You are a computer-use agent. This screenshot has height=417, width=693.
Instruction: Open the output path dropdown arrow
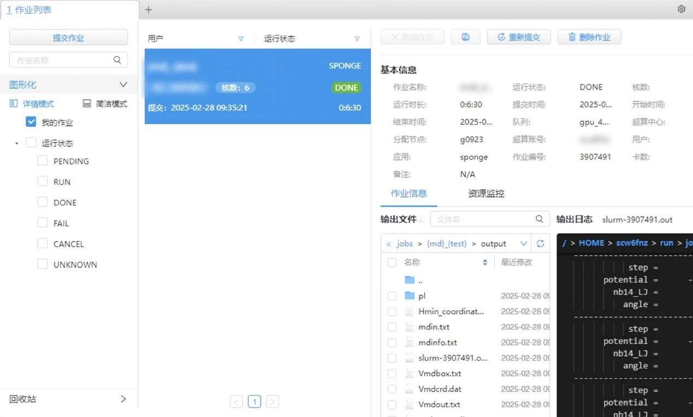point(524,244)
